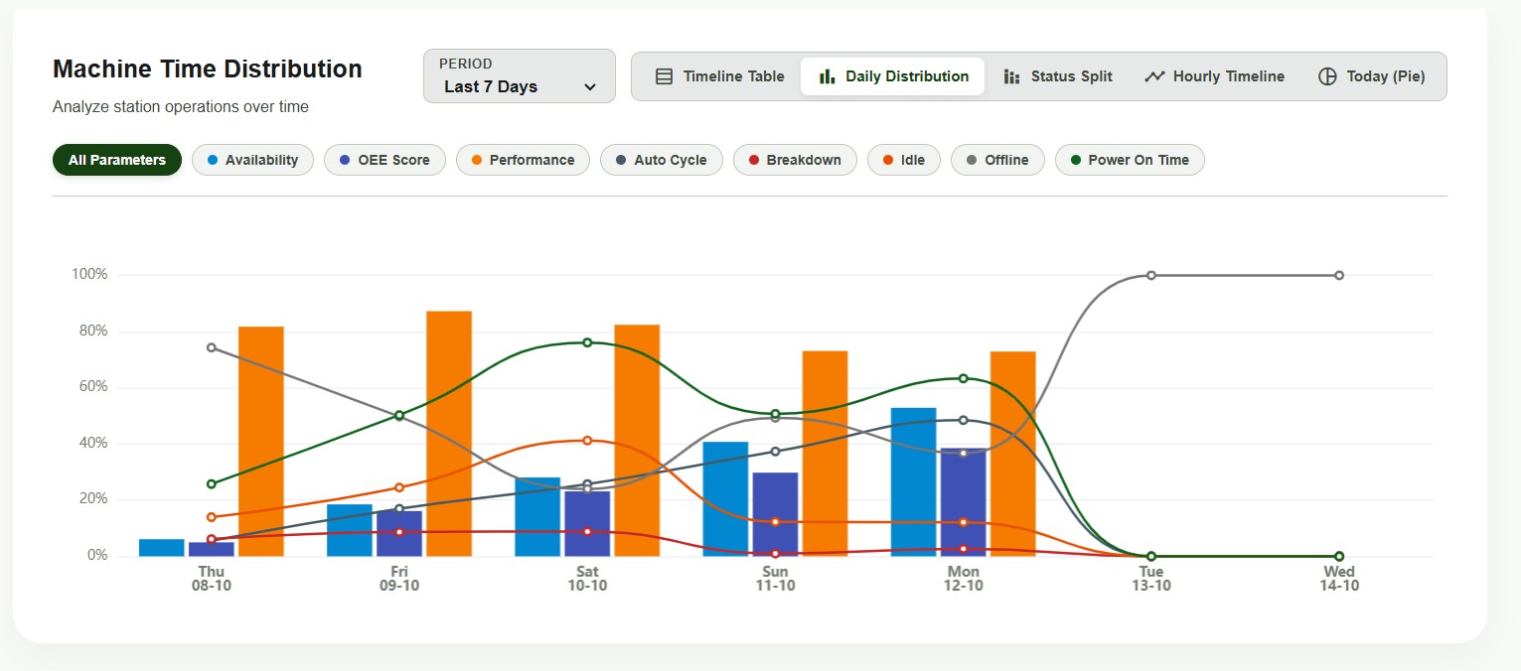Click the Offline data point at Wed 14-10
Screen dimensions: 1521x671
point(1339,275)
